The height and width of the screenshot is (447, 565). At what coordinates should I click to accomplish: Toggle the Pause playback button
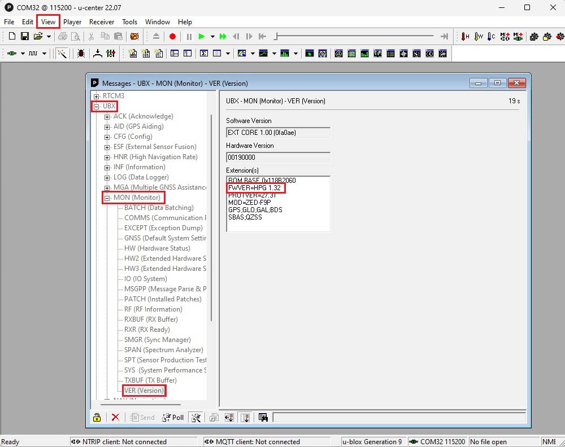click(189, 37)
